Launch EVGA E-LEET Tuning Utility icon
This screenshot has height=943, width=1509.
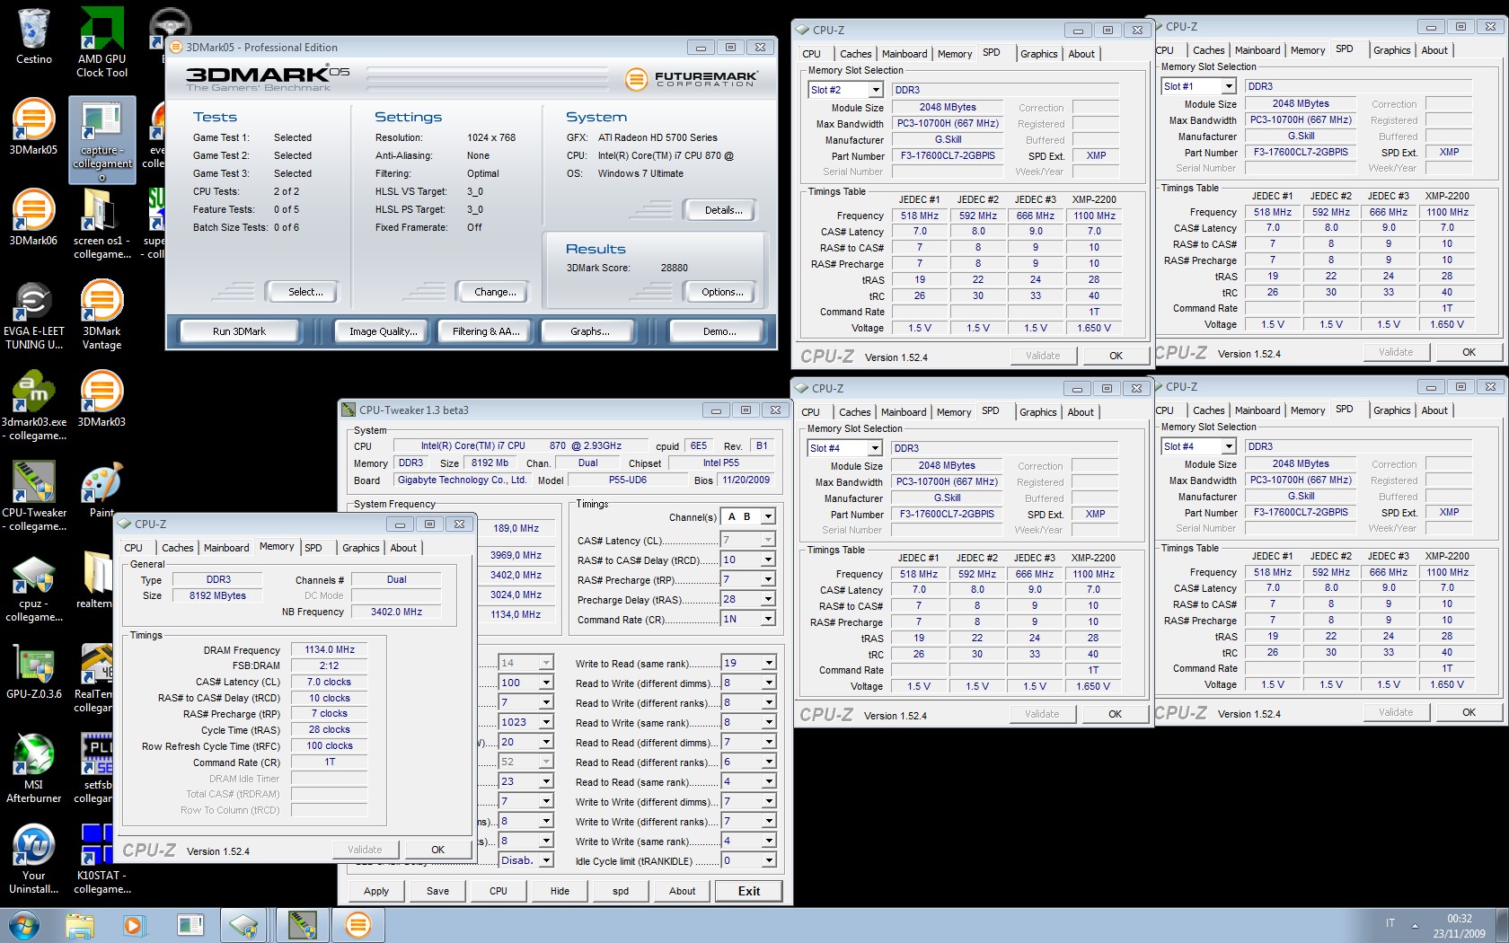point(33,314)
